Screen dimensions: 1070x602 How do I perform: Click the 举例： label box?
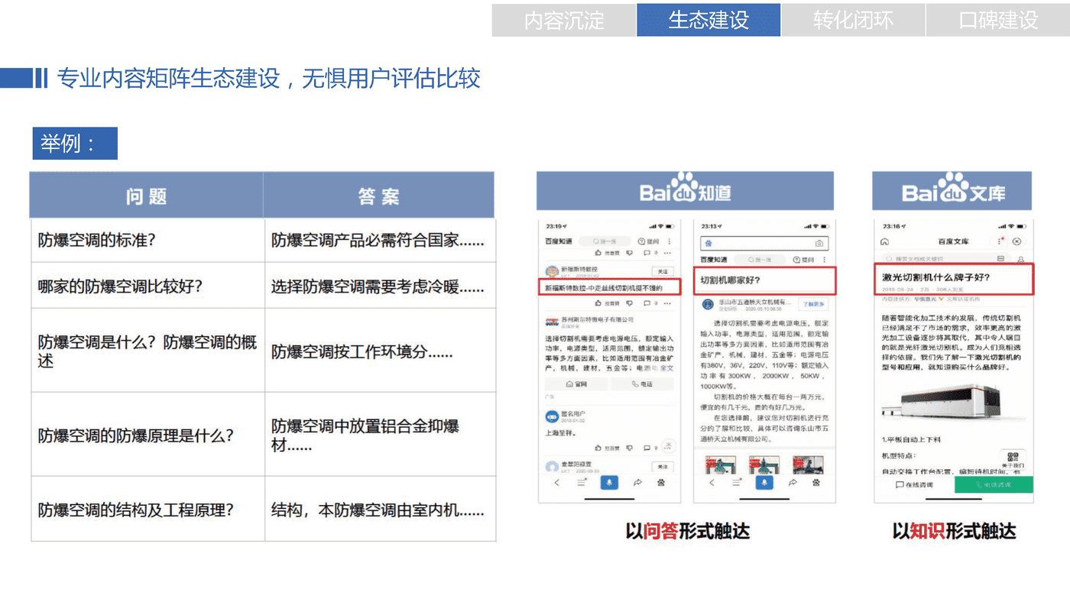point(75,144)
